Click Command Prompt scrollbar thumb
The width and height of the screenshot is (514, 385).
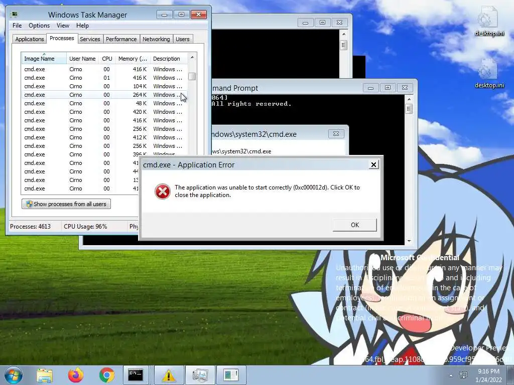click(x=409, y=109)
